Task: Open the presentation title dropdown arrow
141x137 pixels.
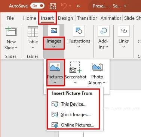Action: 125,6
